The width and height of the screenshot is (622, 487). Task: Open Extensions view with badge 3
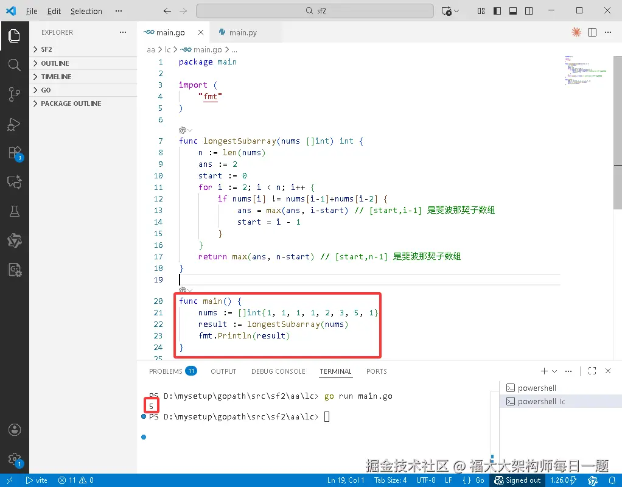click(x=14, y=153)
